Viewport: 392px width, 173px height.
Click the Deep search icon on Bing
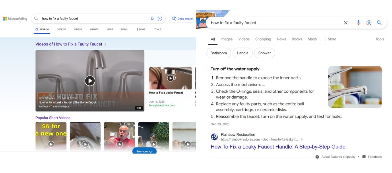(174, 18)
